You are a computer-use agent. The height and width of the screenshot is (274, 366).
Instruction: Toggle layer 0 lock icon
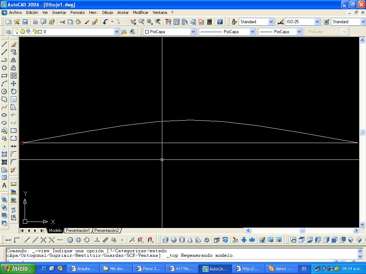point(35,31)
